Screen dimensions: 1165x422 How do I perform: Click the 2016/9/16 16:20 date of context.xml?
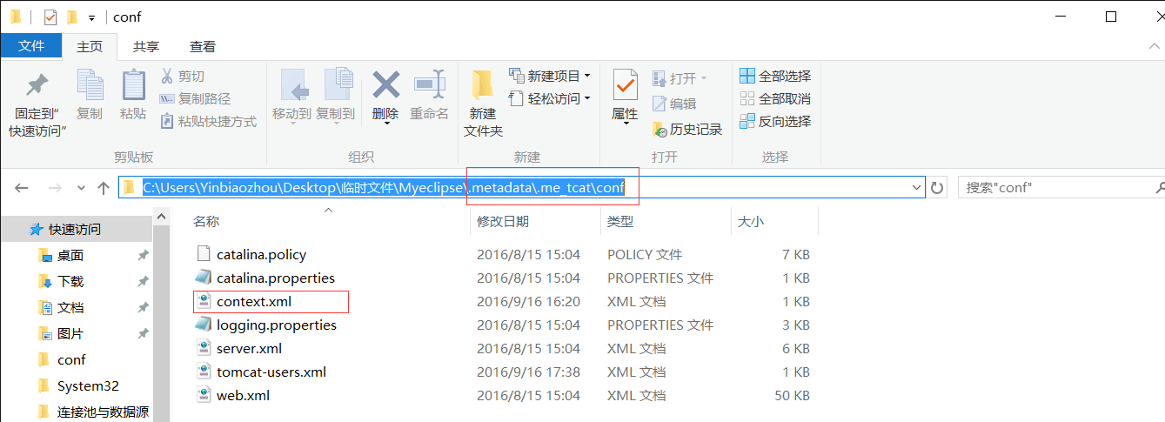529,301
